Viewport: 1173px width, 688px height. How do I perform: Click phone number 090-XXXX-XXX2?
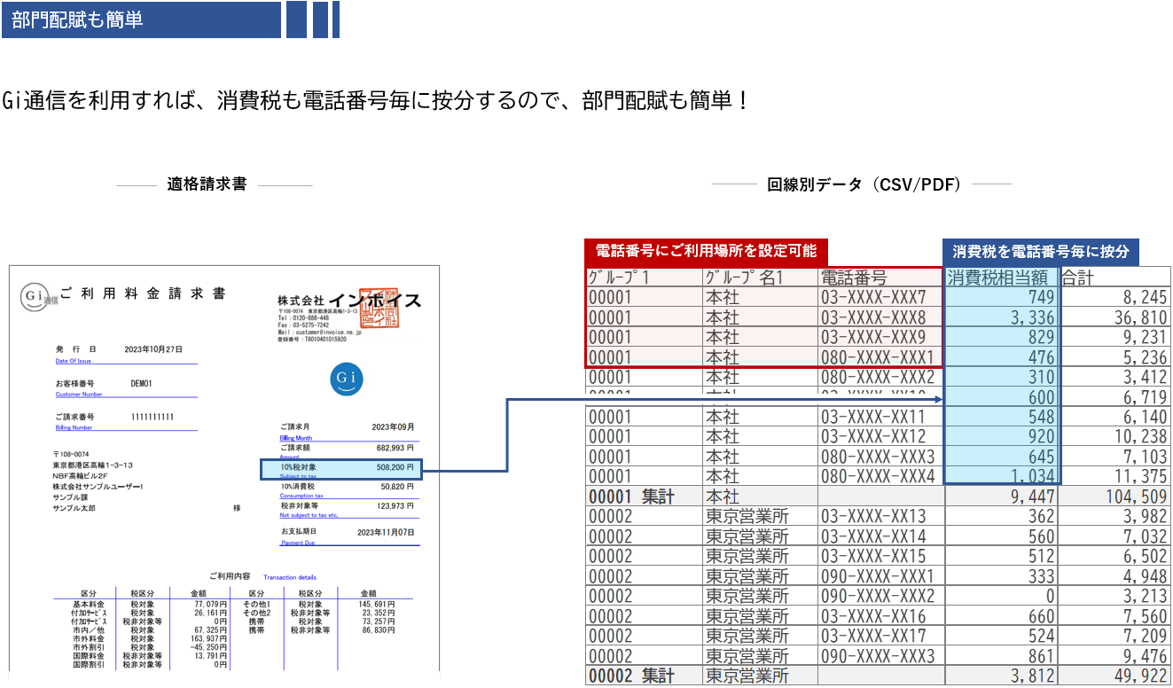click(878, 596)
